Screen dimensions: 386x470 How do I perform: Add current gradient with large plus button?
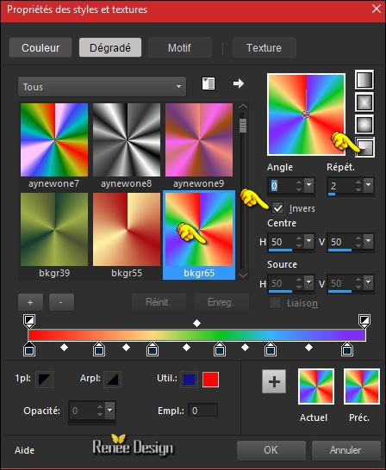click(x=274, y=381)
